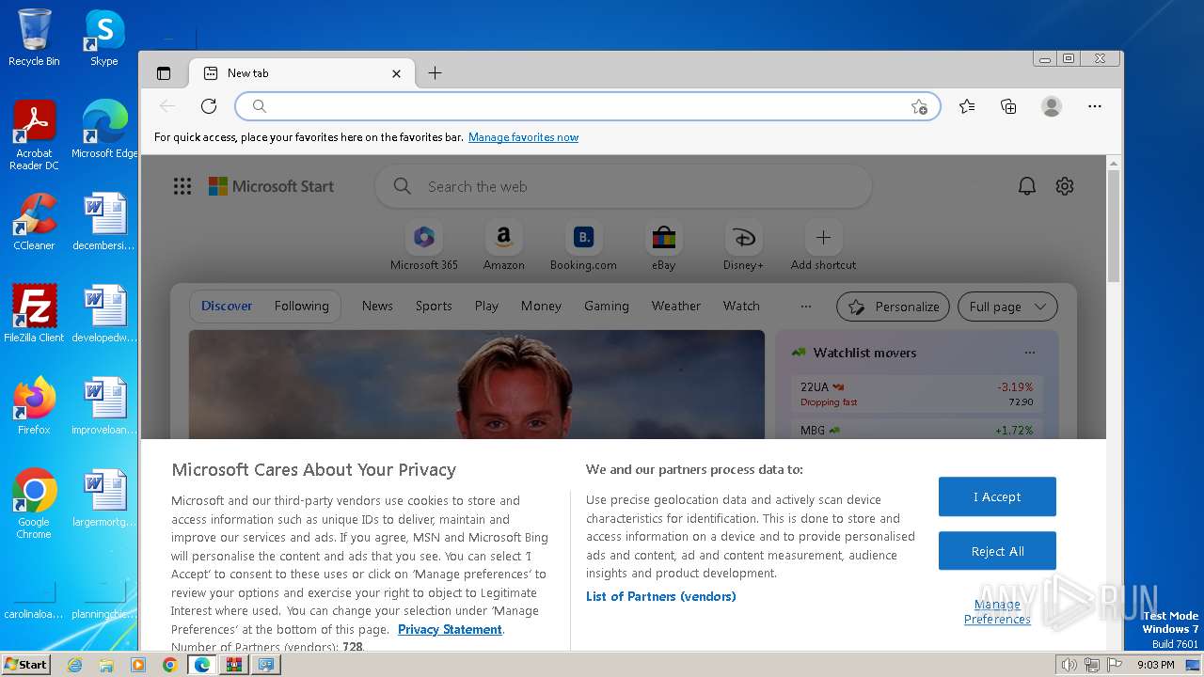This screenshot has width=1204, height=677.
Task: Click the Reject All button
Action: point(997,551)
